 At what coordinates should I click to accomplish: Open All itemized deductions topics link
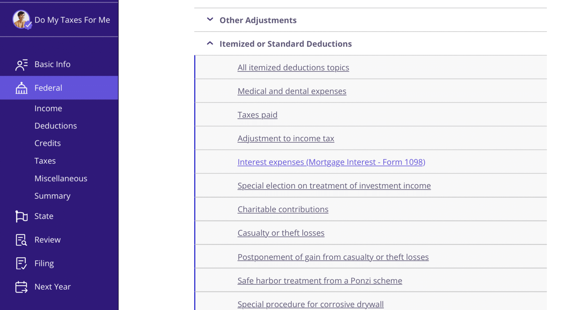click(x=293, y=68)
